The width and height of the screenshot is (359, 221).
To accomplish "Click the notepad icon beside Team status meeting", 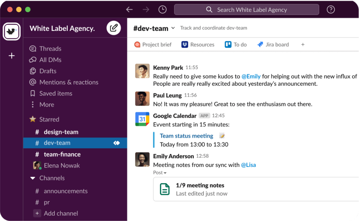I will click(222, 135).
